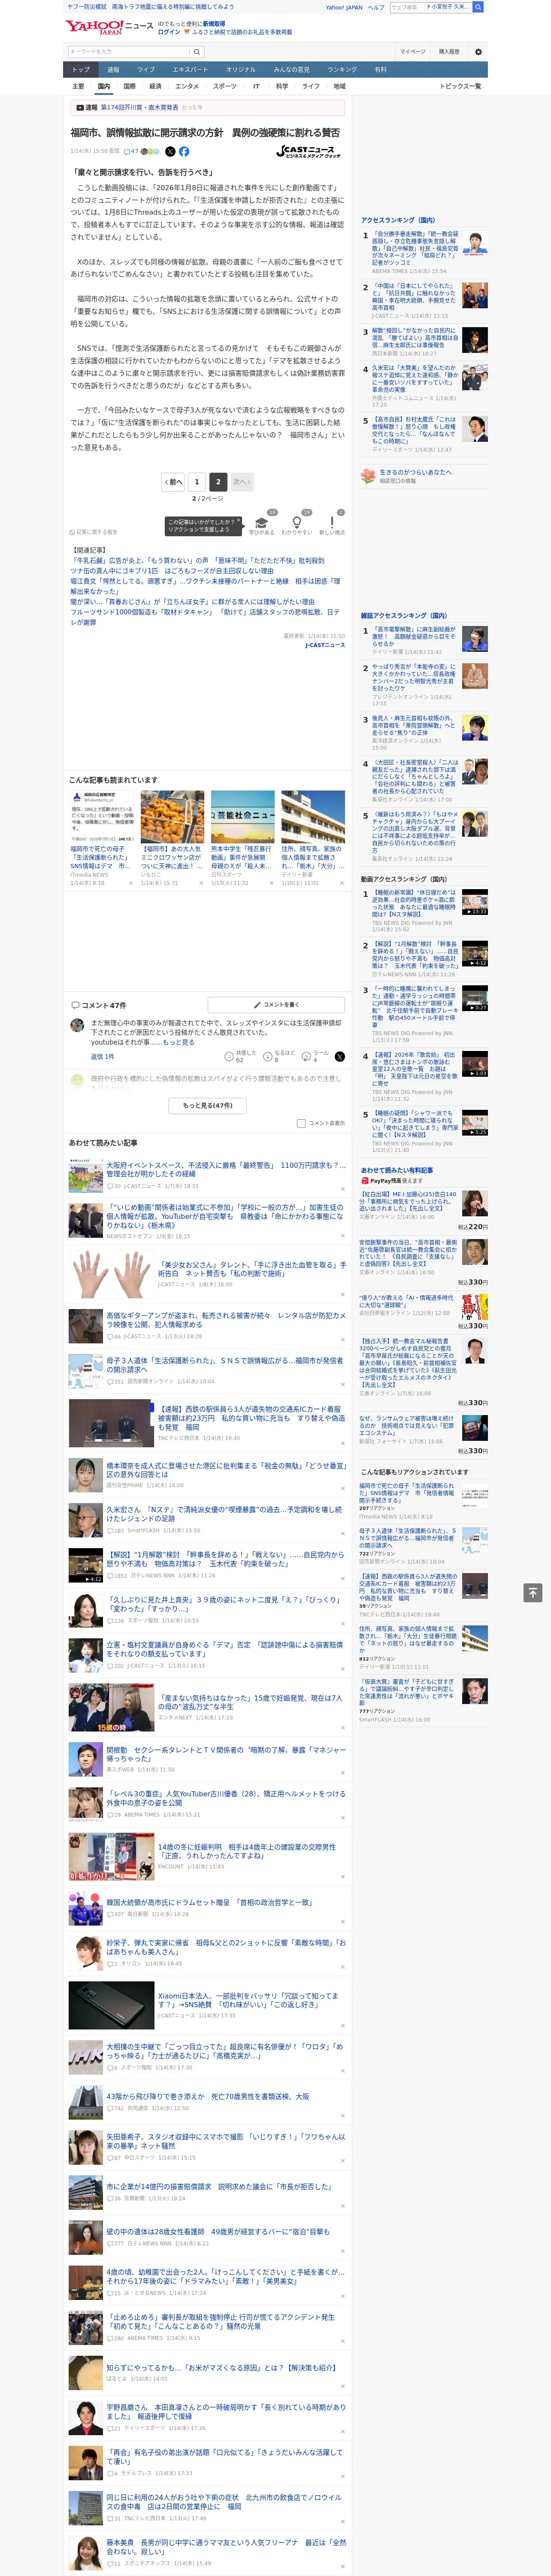The height and width of the screenshot is (2576, 551).
Task: Open J-CASTニュース source link below article
Action: click(x=324, y=645)
